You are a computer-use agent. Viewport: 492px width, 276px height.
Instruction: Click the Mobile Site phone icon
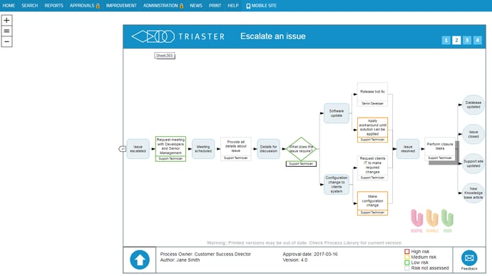248,6
